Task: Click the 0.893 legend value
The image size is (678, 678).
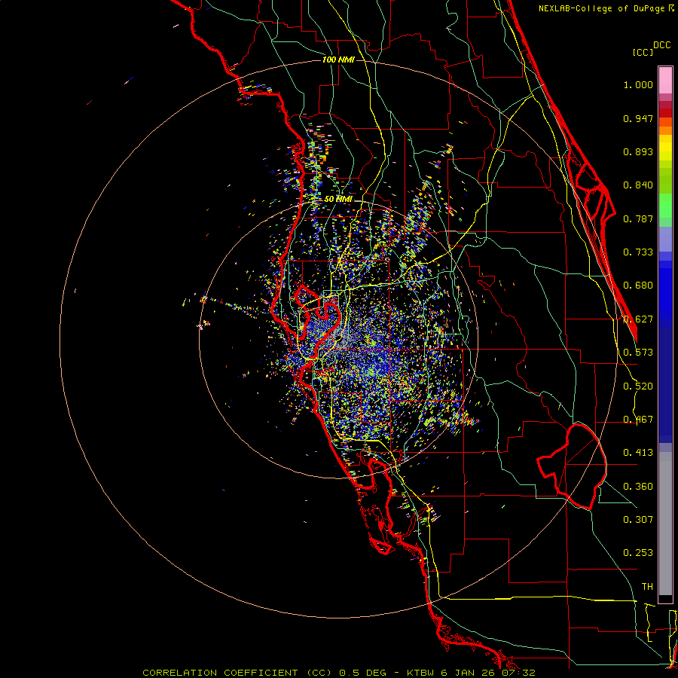Action: [638, 151]
